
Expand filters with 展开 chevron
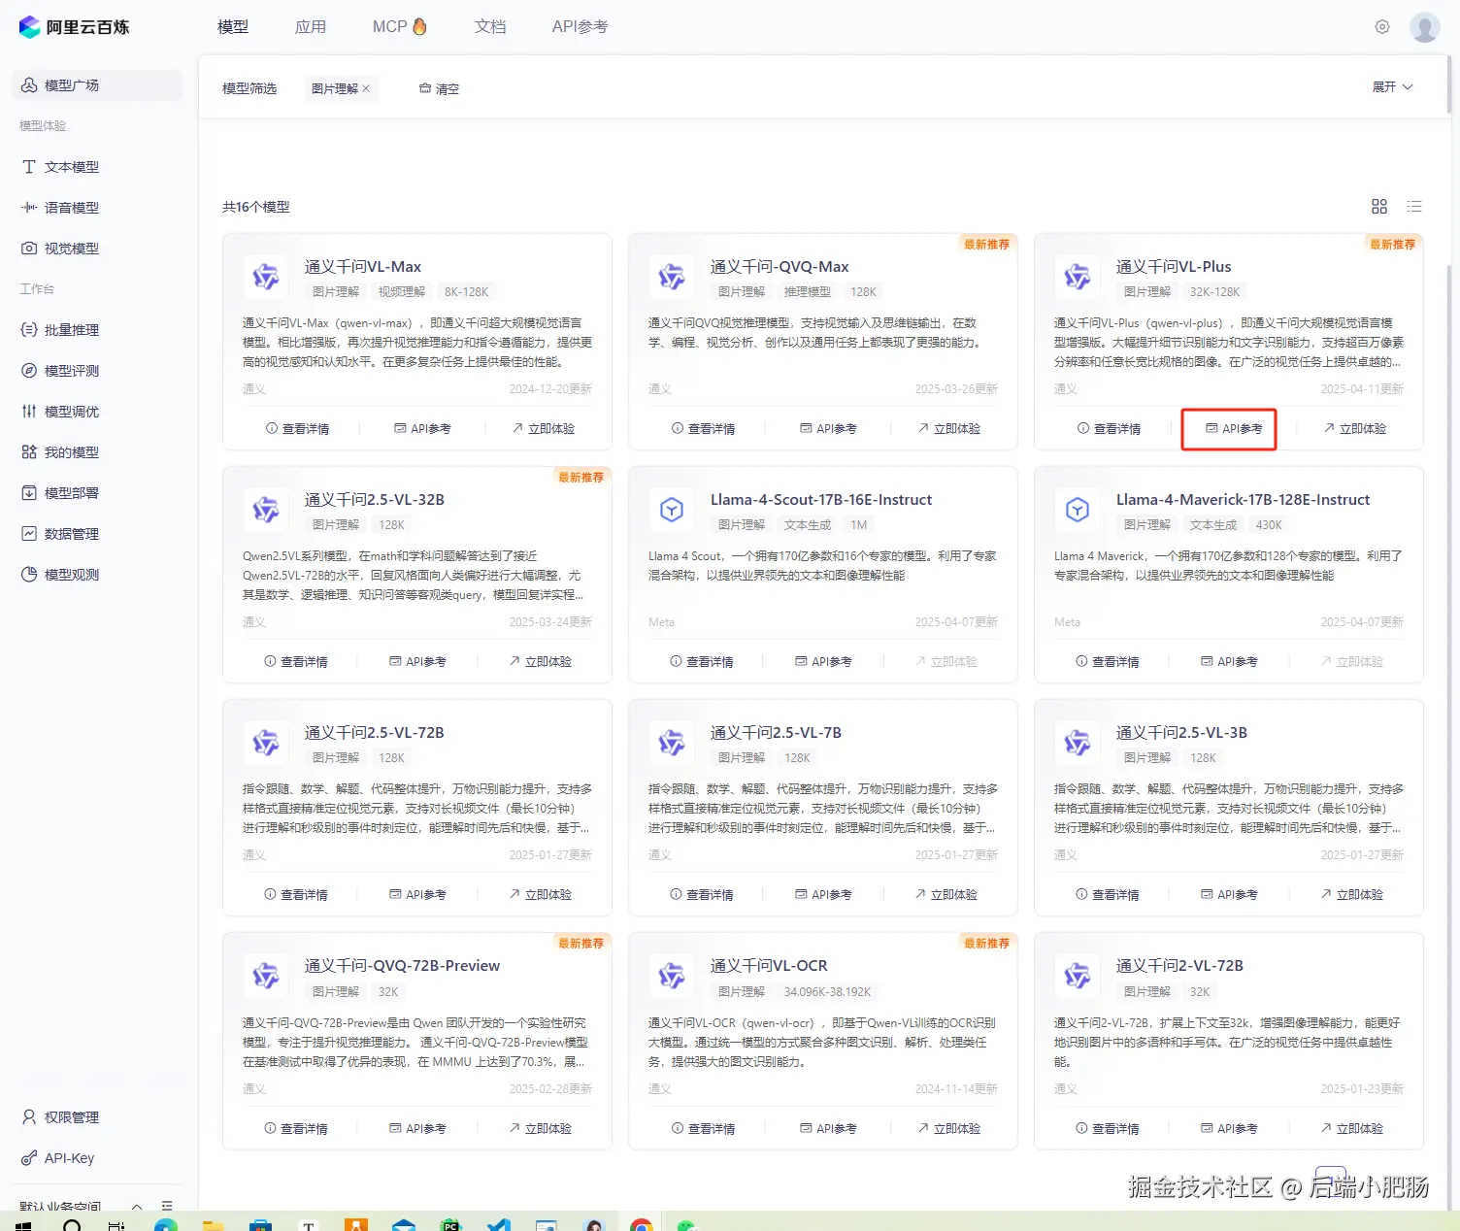[1393, 87]
